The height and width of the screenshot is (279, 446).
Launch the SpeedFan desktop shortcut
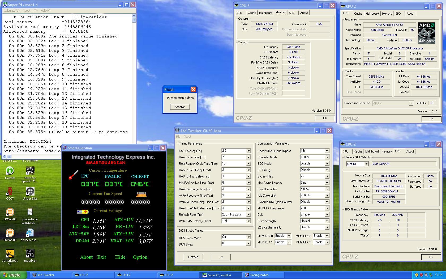point(30,254)
